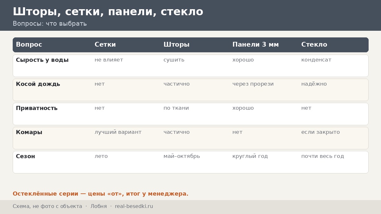This screenshot has width=381, height=214.
Task: Click the footer text "Лобня"
Action: coord(99,206)
